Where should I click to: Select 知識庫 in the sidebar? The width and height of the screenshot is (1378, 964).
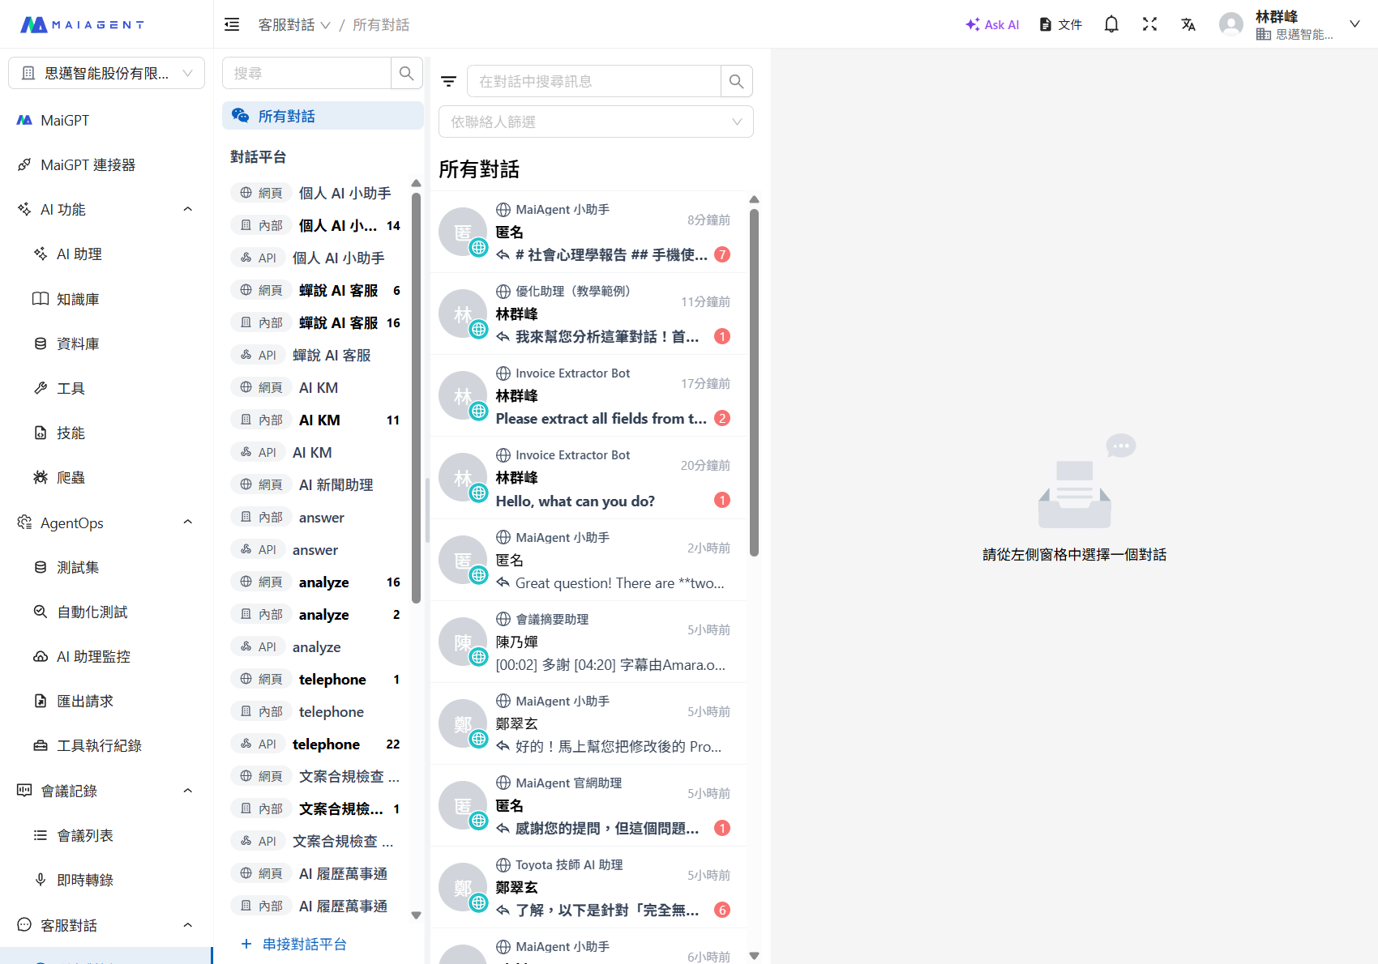(x=78, y=299)
